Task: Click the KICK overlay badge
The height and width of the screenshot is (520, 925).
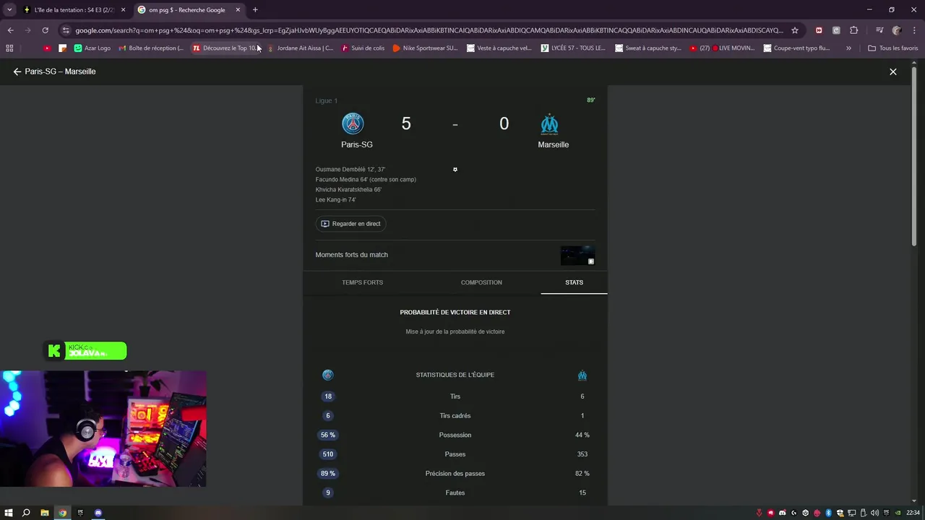Action: coord(86,351)
